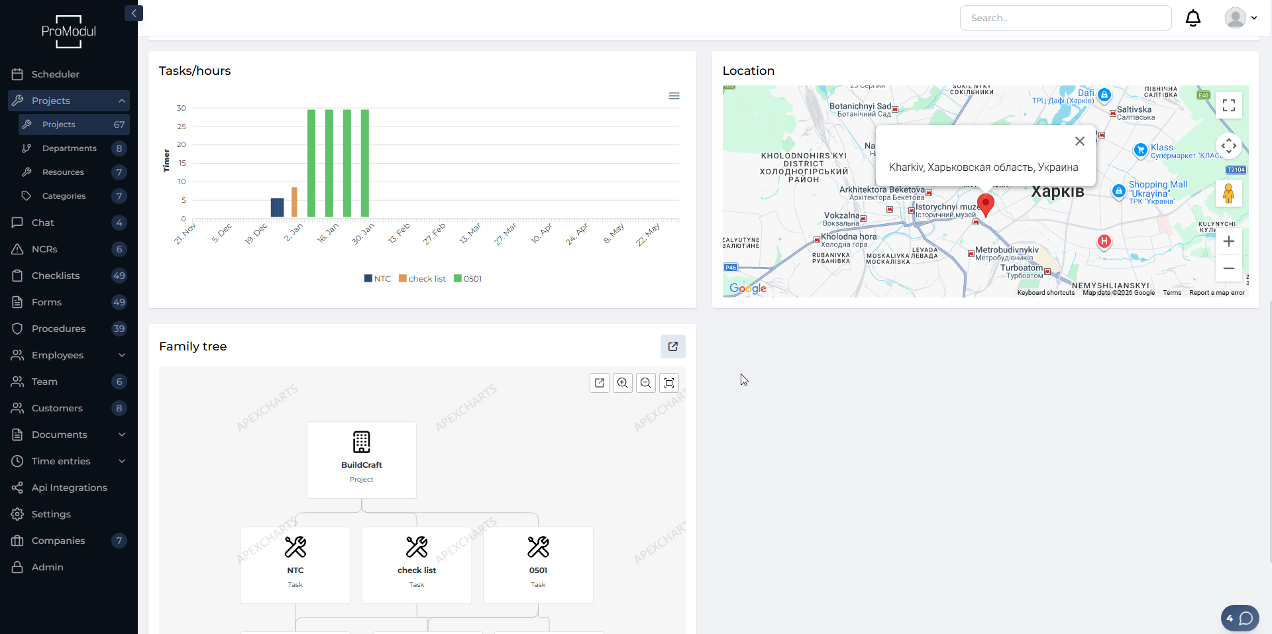The height and width of the screenshot is (634, 1272).
Task: Open the Family tree external link icon
Action: (x=672, y=346)
